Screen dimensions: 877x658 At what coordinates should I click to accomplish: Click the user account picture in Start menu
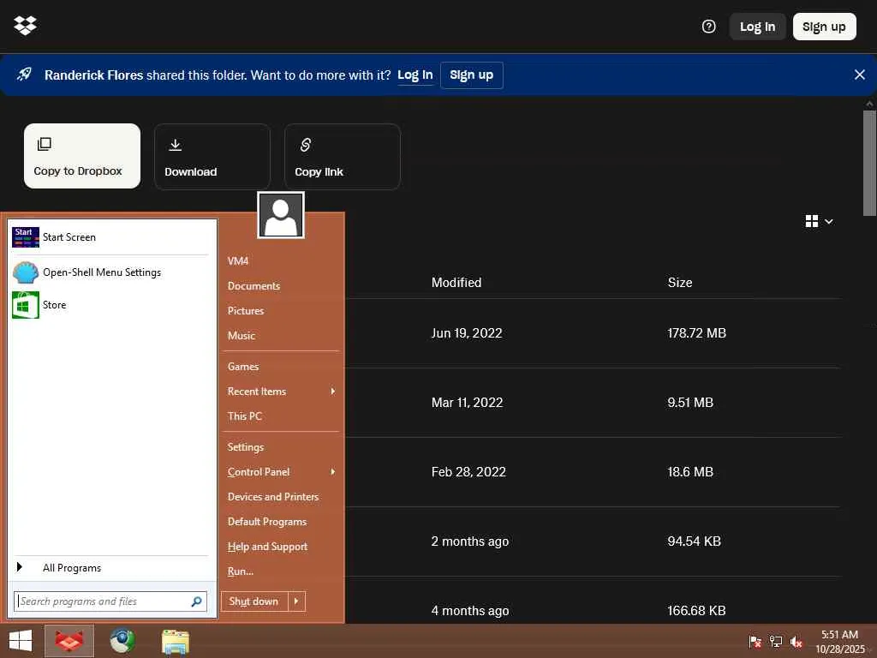pyautogui.click(x=281, y=215)
